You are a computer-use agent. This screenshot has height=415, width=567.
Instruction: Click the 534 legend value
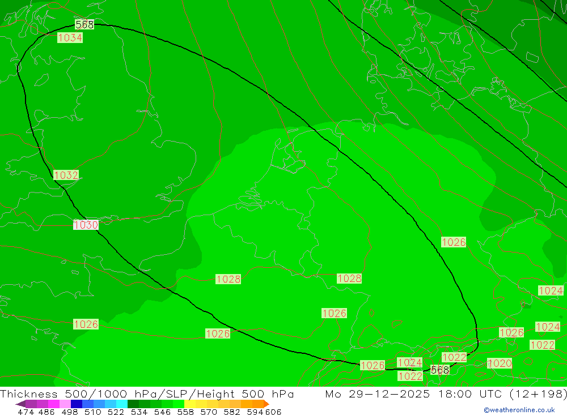[139, 412]
